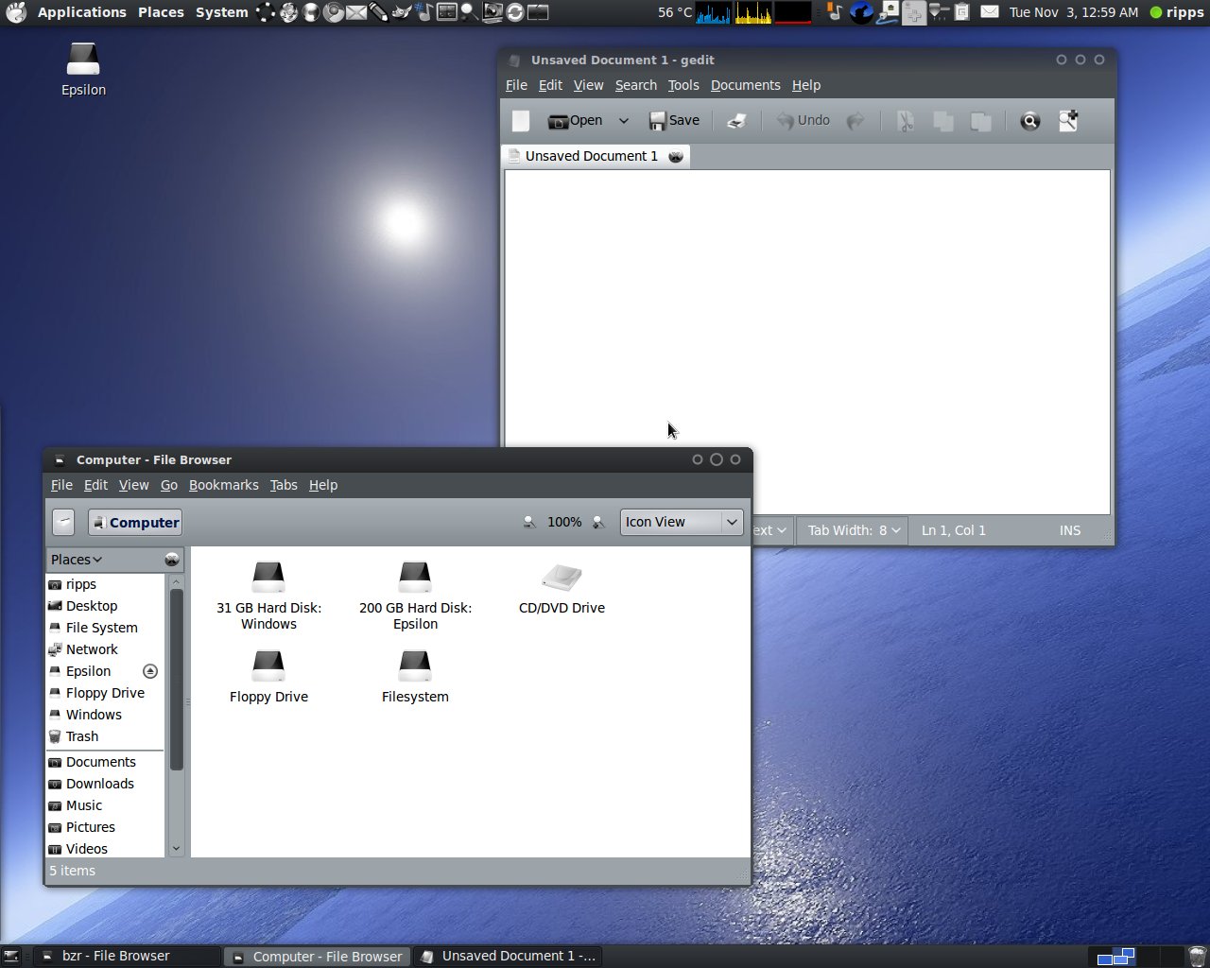Select the Epsilon drive icon on desktop
This screenshot has height=968, width=1210.
pyautogui.click(x=83, y=69)
